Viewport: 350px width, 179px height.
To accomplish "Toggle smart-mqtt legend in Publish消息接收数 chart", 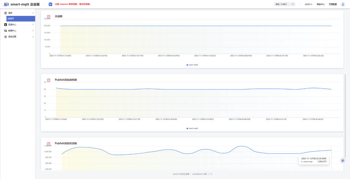I will coord(192,129).
